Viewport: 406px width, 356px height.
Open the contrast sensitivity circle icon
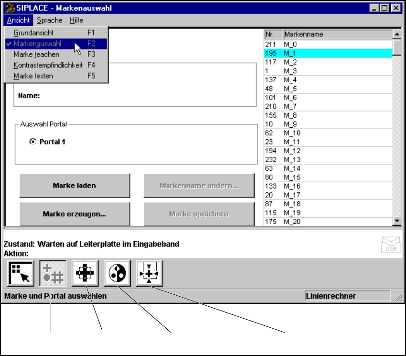click(x=117, y=274)
